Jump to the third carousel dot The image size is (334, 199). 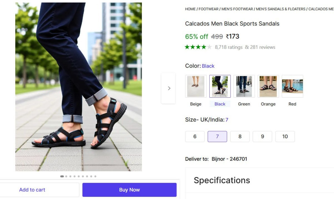click(x=70, y=176)
